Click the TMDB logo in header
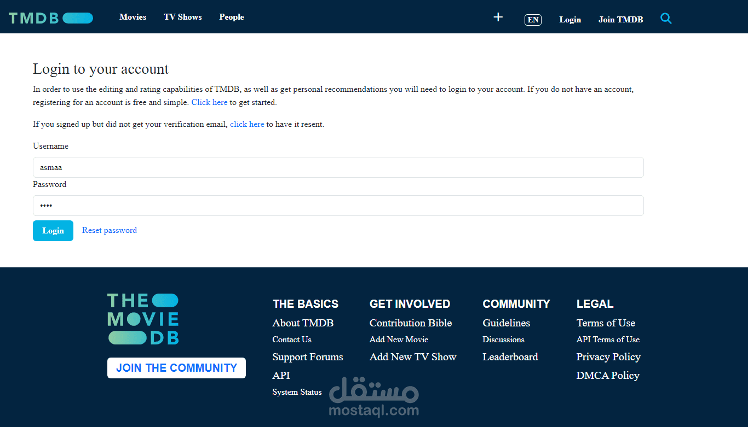 [51, 18]
